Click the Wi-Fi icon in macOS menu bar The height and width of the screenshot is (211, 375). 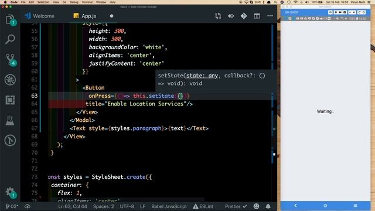pos(295,2)
